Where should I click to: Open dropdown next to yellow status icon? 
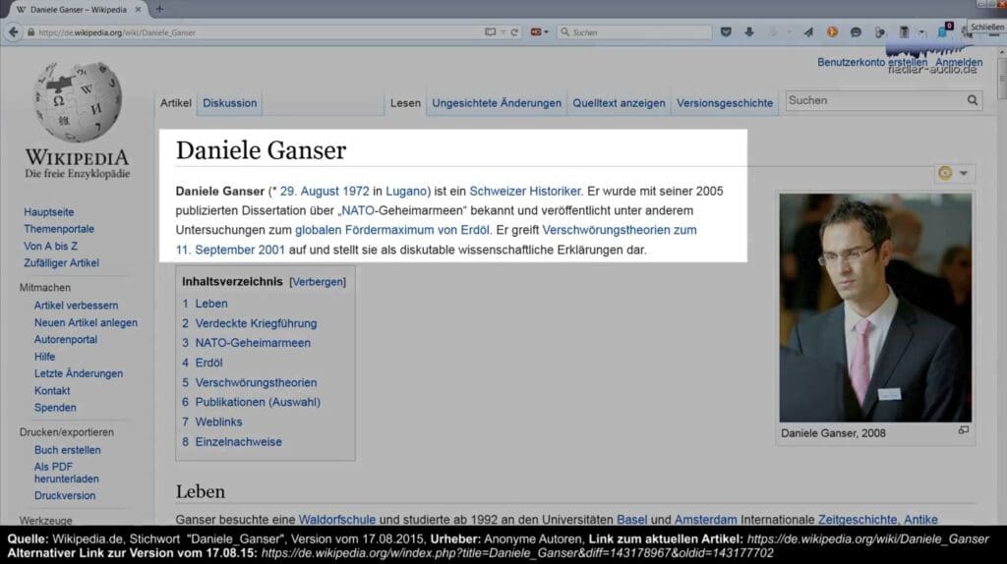click(964, 173)
